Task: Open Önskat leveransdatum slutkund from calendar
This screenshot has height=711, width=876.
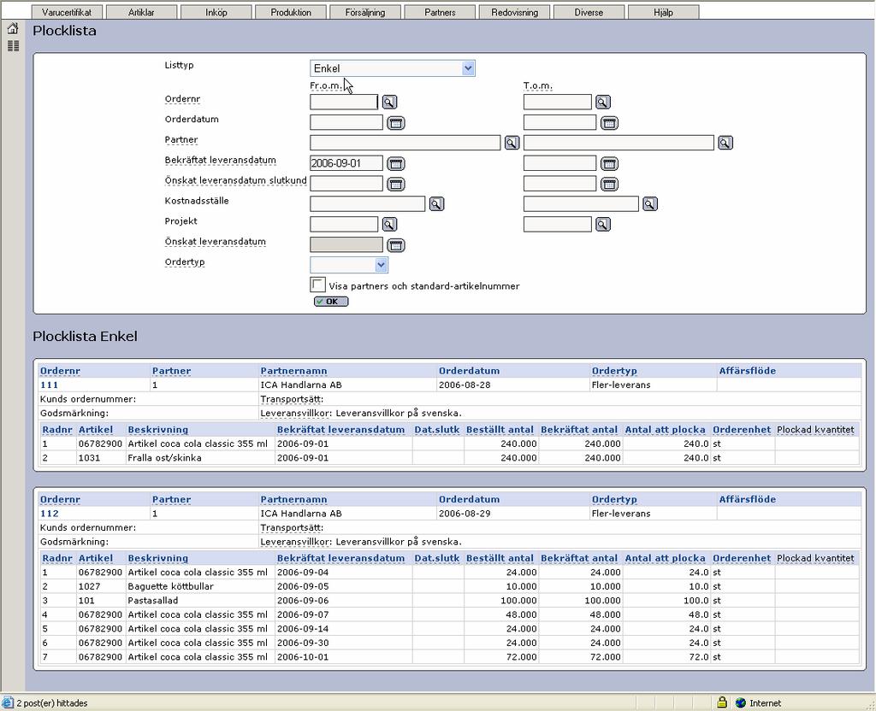Action: pos(395,184)
